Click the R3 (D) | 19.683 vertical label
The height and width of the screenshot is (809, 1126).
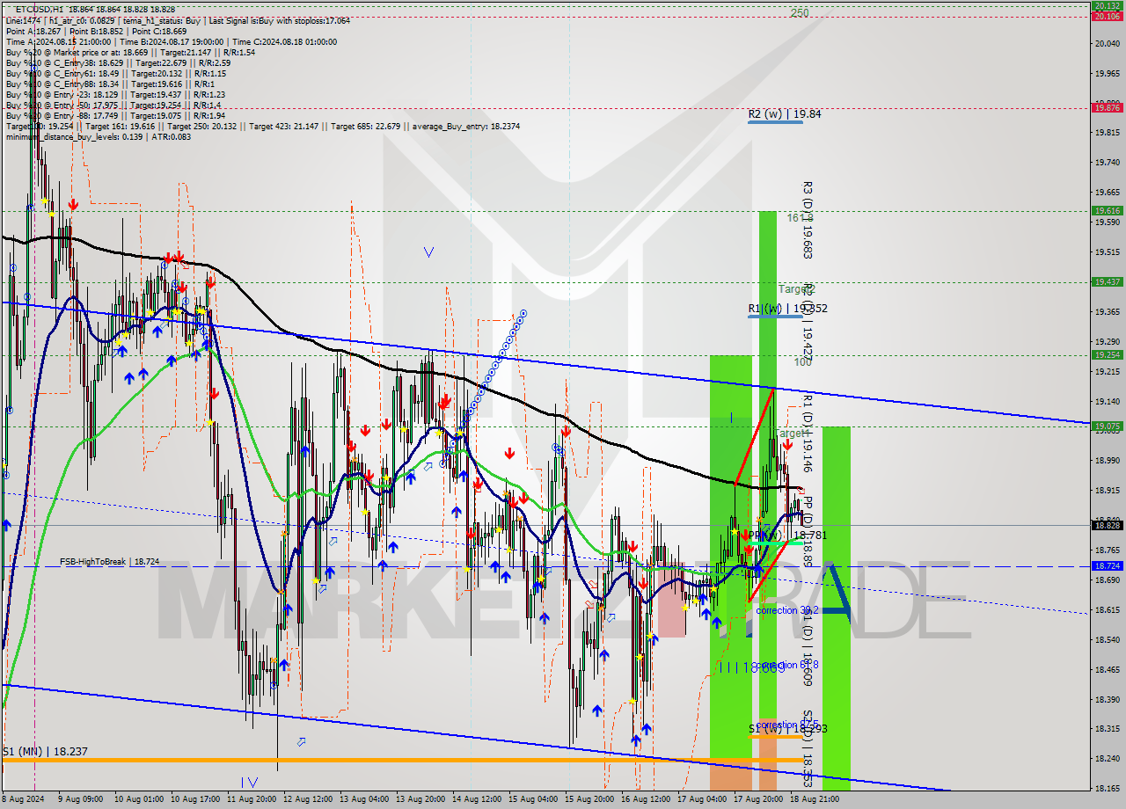coord(808,220)
